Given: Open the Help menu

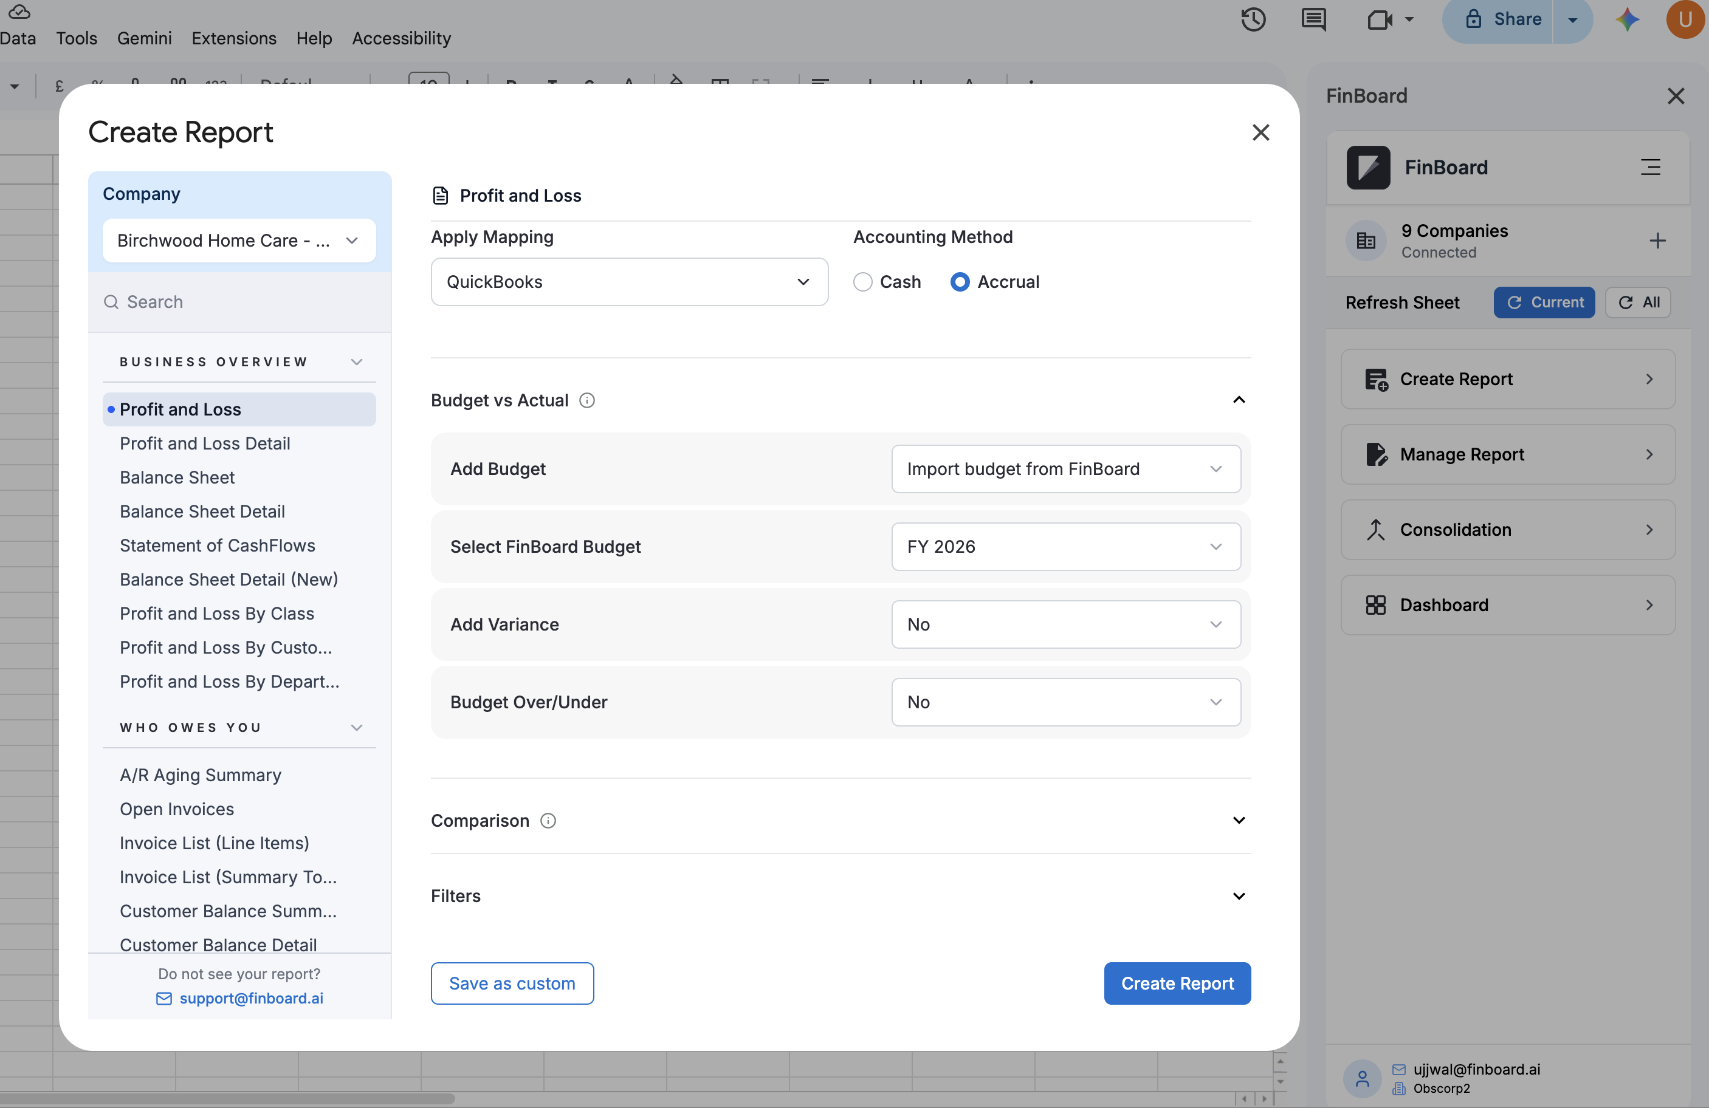Looking at the screenshot, I should point(314,38).
